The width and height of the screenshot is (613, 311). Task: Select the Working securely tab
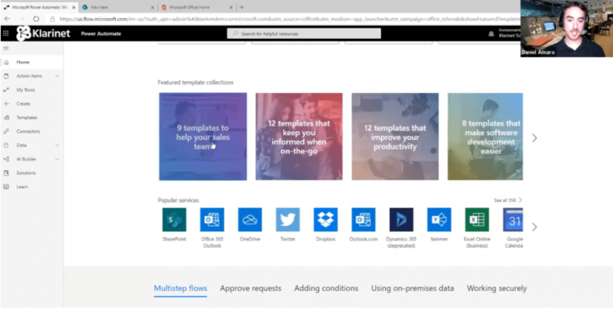[497, 288]
